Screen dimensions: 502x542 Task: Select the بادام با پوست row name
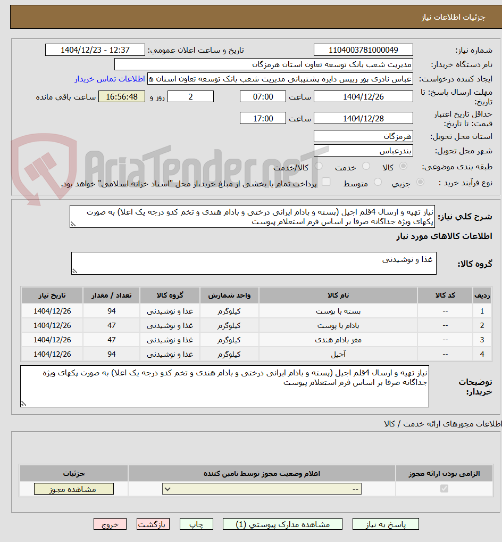click(x=338, y=326)
